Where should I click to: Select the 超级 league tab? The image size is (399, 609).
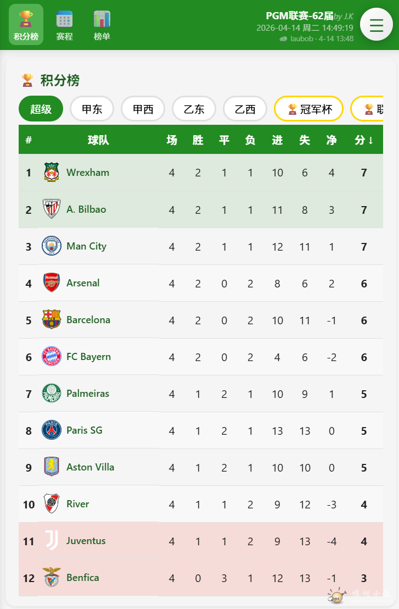click(41, 109)
